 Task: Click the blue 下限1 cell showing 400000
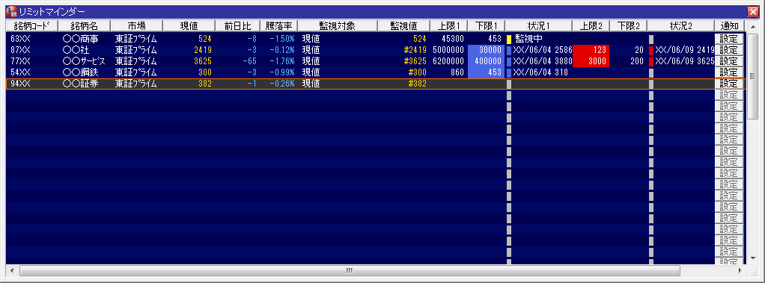[487, 61]
